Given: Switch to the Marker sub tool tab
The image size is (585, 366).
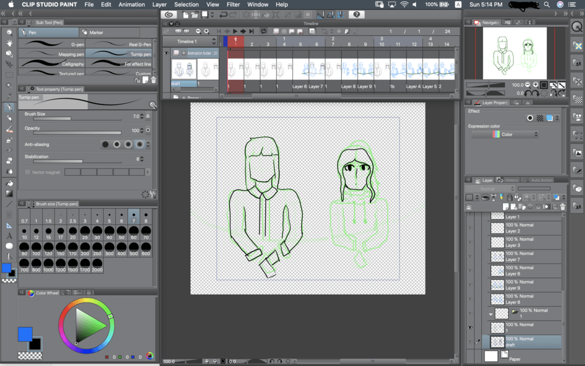Looking at the screenshot, I should click(96, 32).
